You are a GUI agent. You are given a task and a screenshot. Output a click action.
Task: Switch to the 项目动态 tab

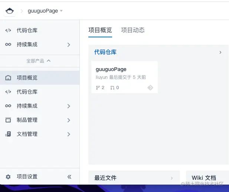tap(133, 30)
